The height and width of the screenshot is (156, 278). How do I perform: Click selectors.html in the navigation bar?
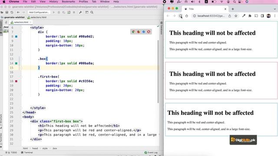point(37,17)
